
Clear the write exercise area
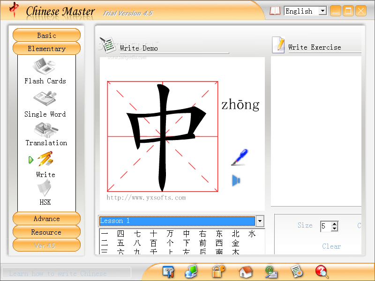point(331,246)
